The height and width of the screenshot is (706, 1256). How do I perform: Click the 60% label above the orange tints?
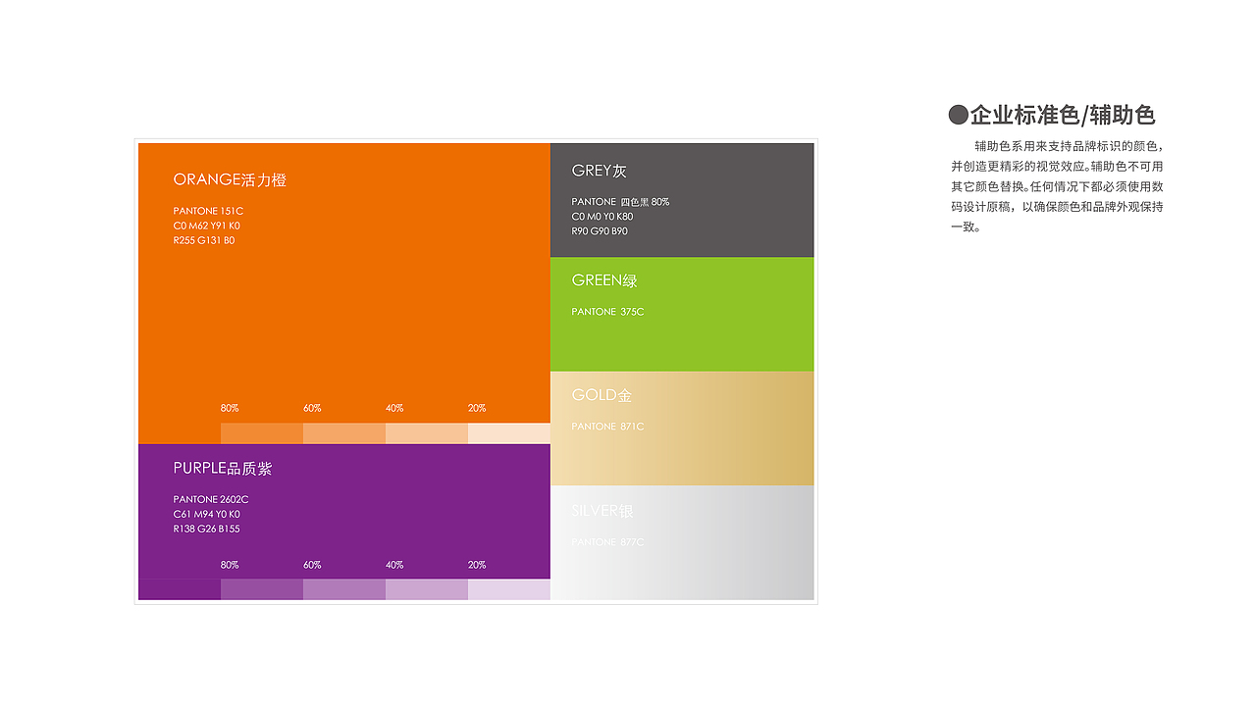coord(312,408)
